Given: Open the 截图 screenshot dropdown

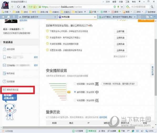Looking at the screenshot, I should (127, 12).
